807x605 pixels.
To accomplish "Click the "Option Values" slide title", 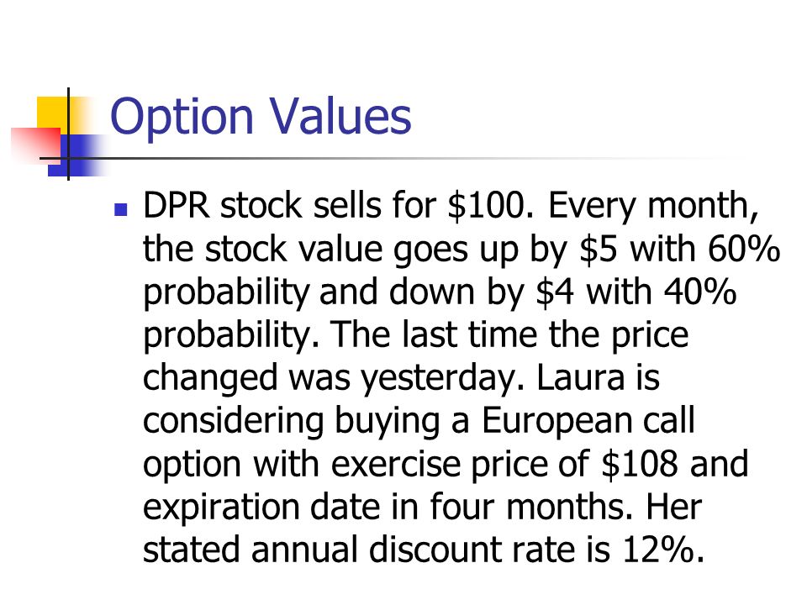I will pyautogui.click(x=261, y=118).
